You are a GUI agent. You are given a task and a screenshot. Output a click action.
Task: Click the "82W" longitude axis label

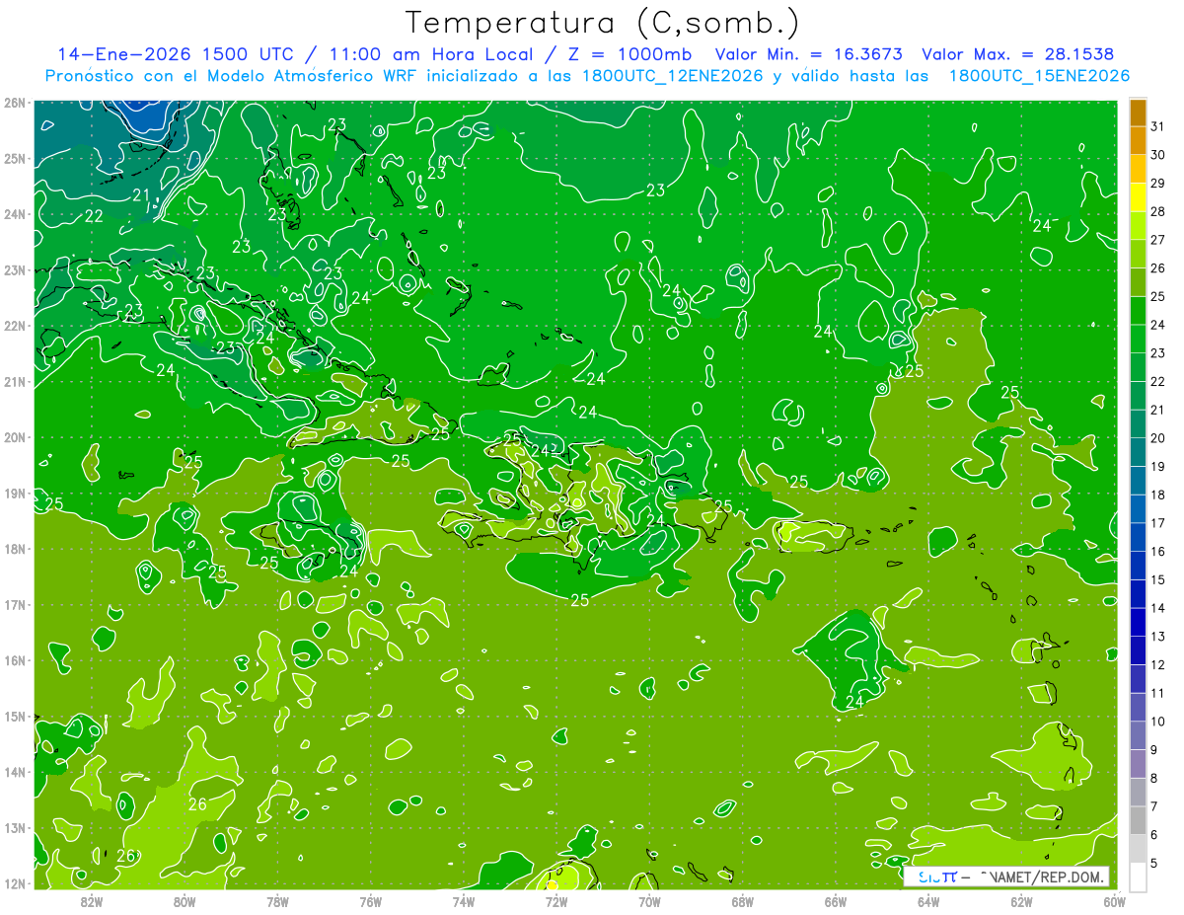click(92, 900)
